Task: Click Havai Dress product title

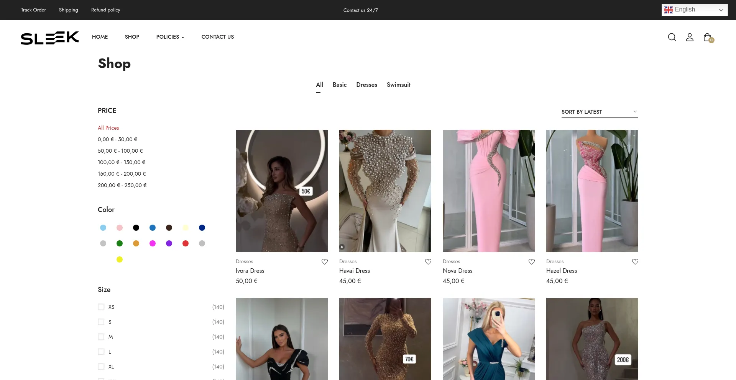Action: (355, 271)
